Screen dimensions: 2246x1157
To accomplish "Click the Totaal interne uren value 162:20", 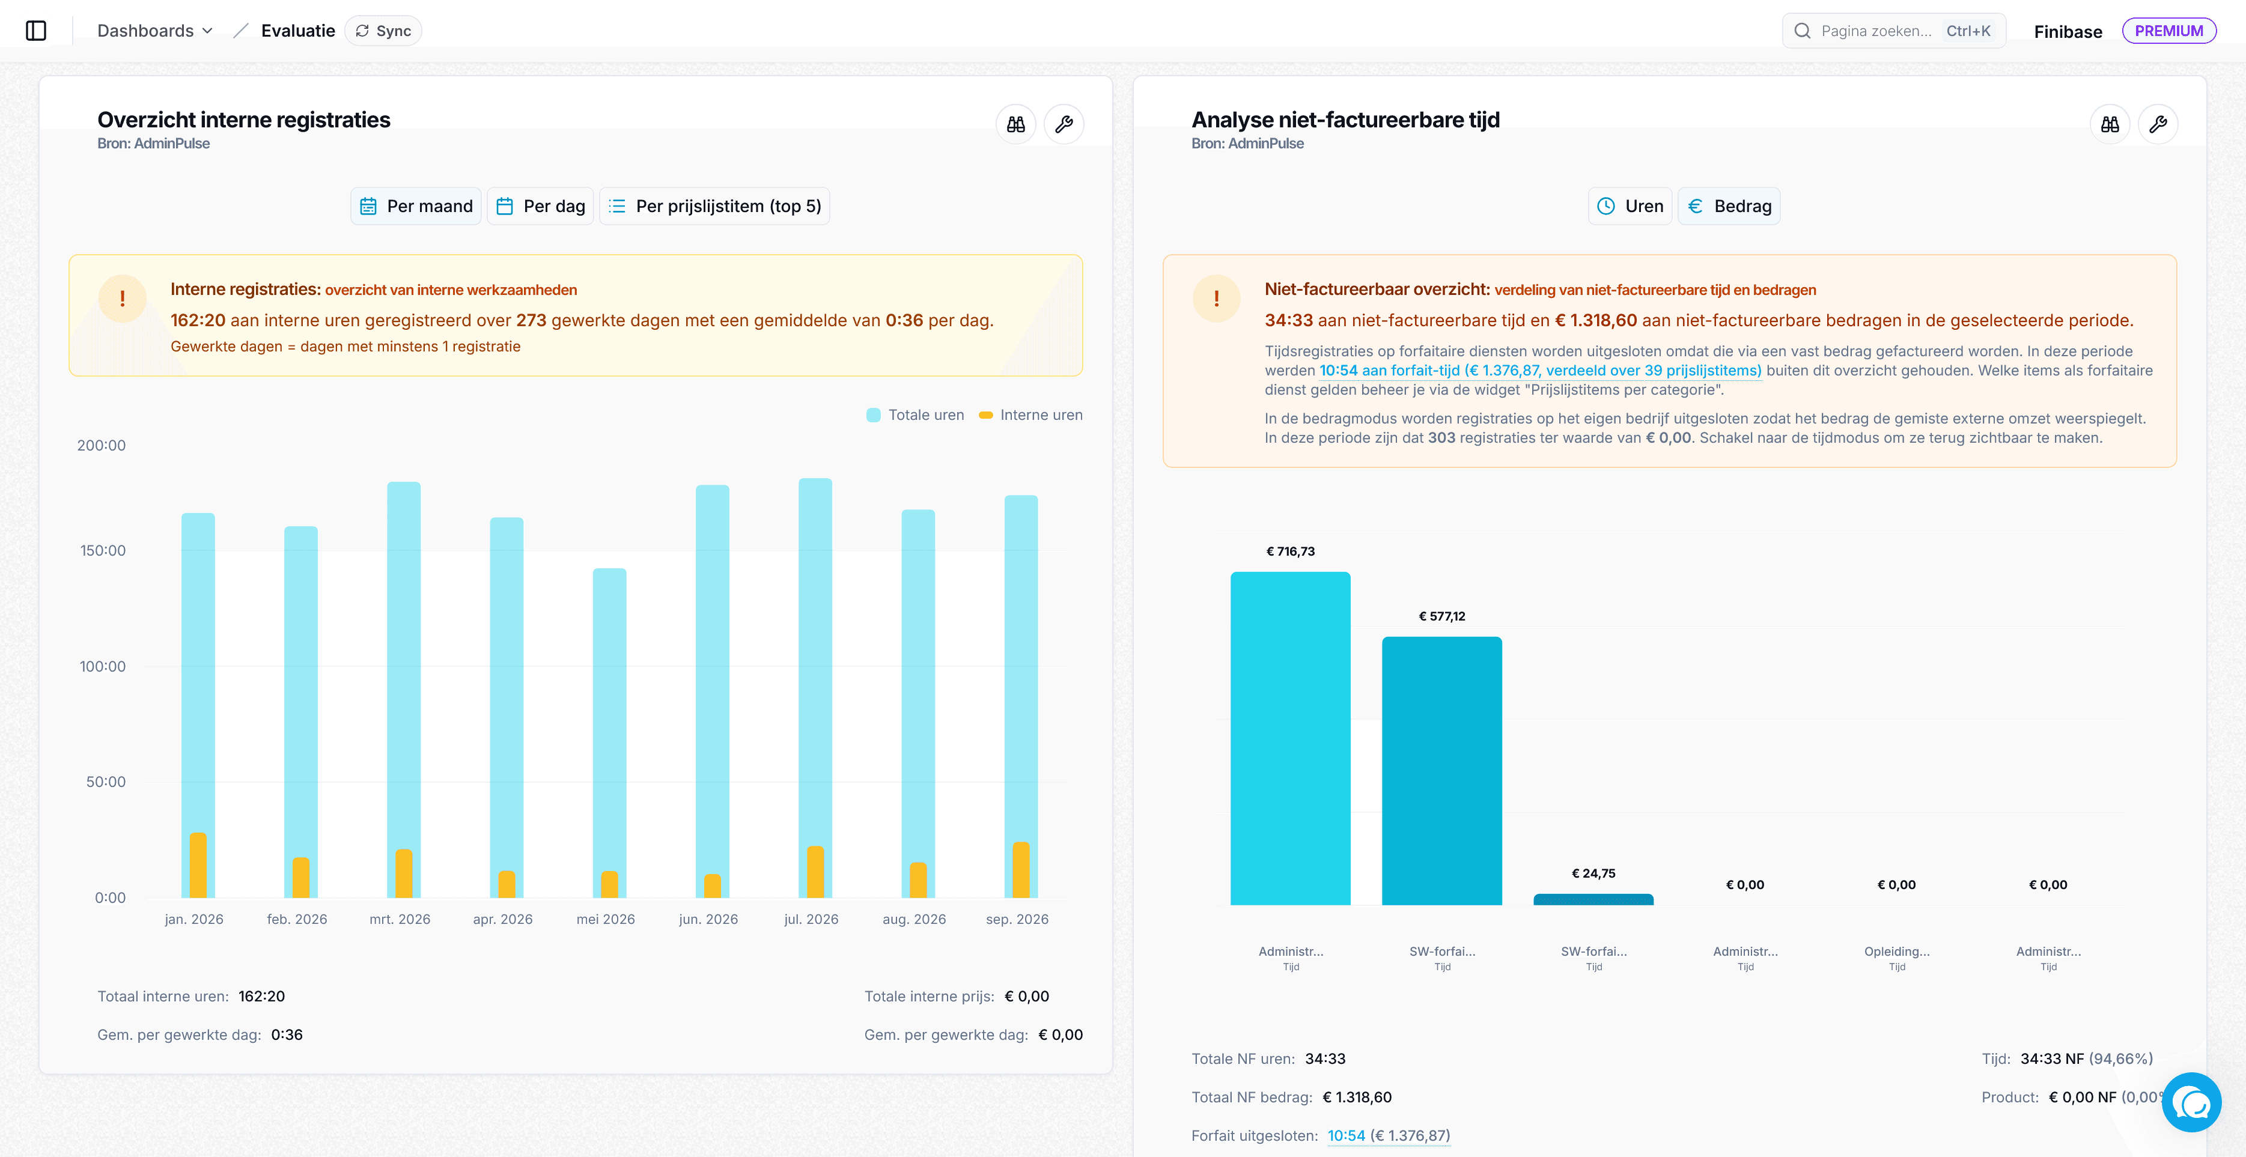I will (261, 995).
